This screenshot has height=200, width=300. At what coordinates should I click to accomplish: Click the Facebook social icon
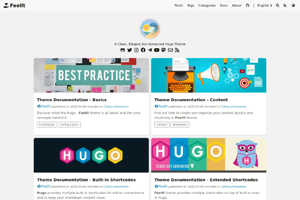(x=143, y=50)
